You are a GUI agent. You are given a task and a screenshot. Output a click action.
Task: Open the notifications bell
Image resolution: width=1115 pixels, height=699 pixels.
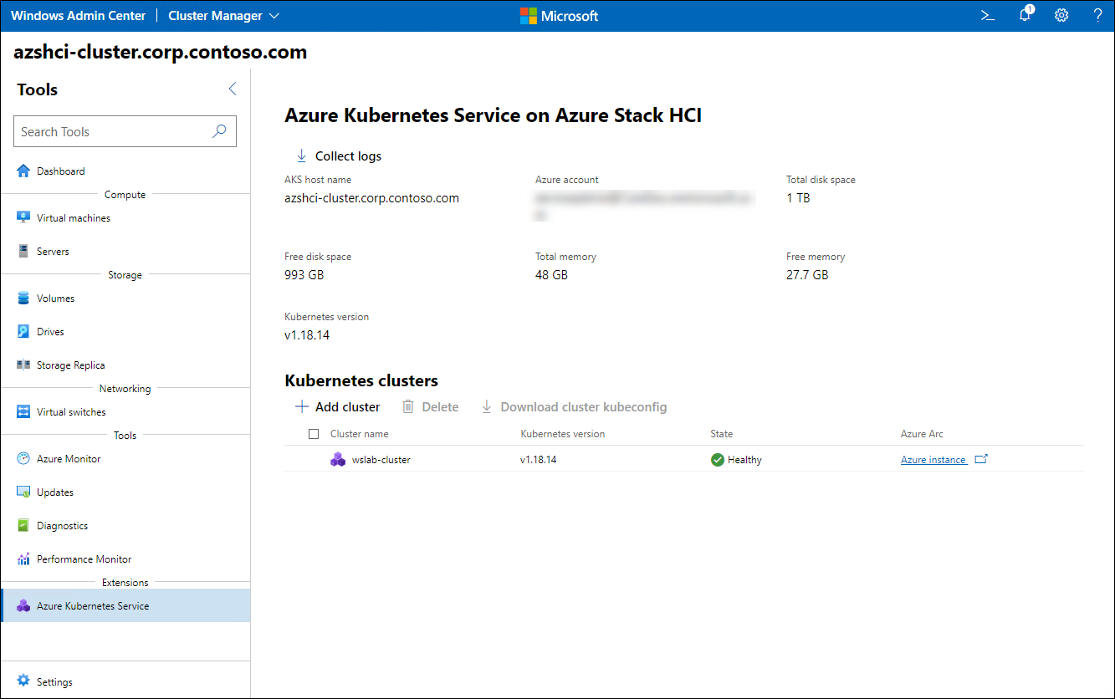[x=1025, y=15]
